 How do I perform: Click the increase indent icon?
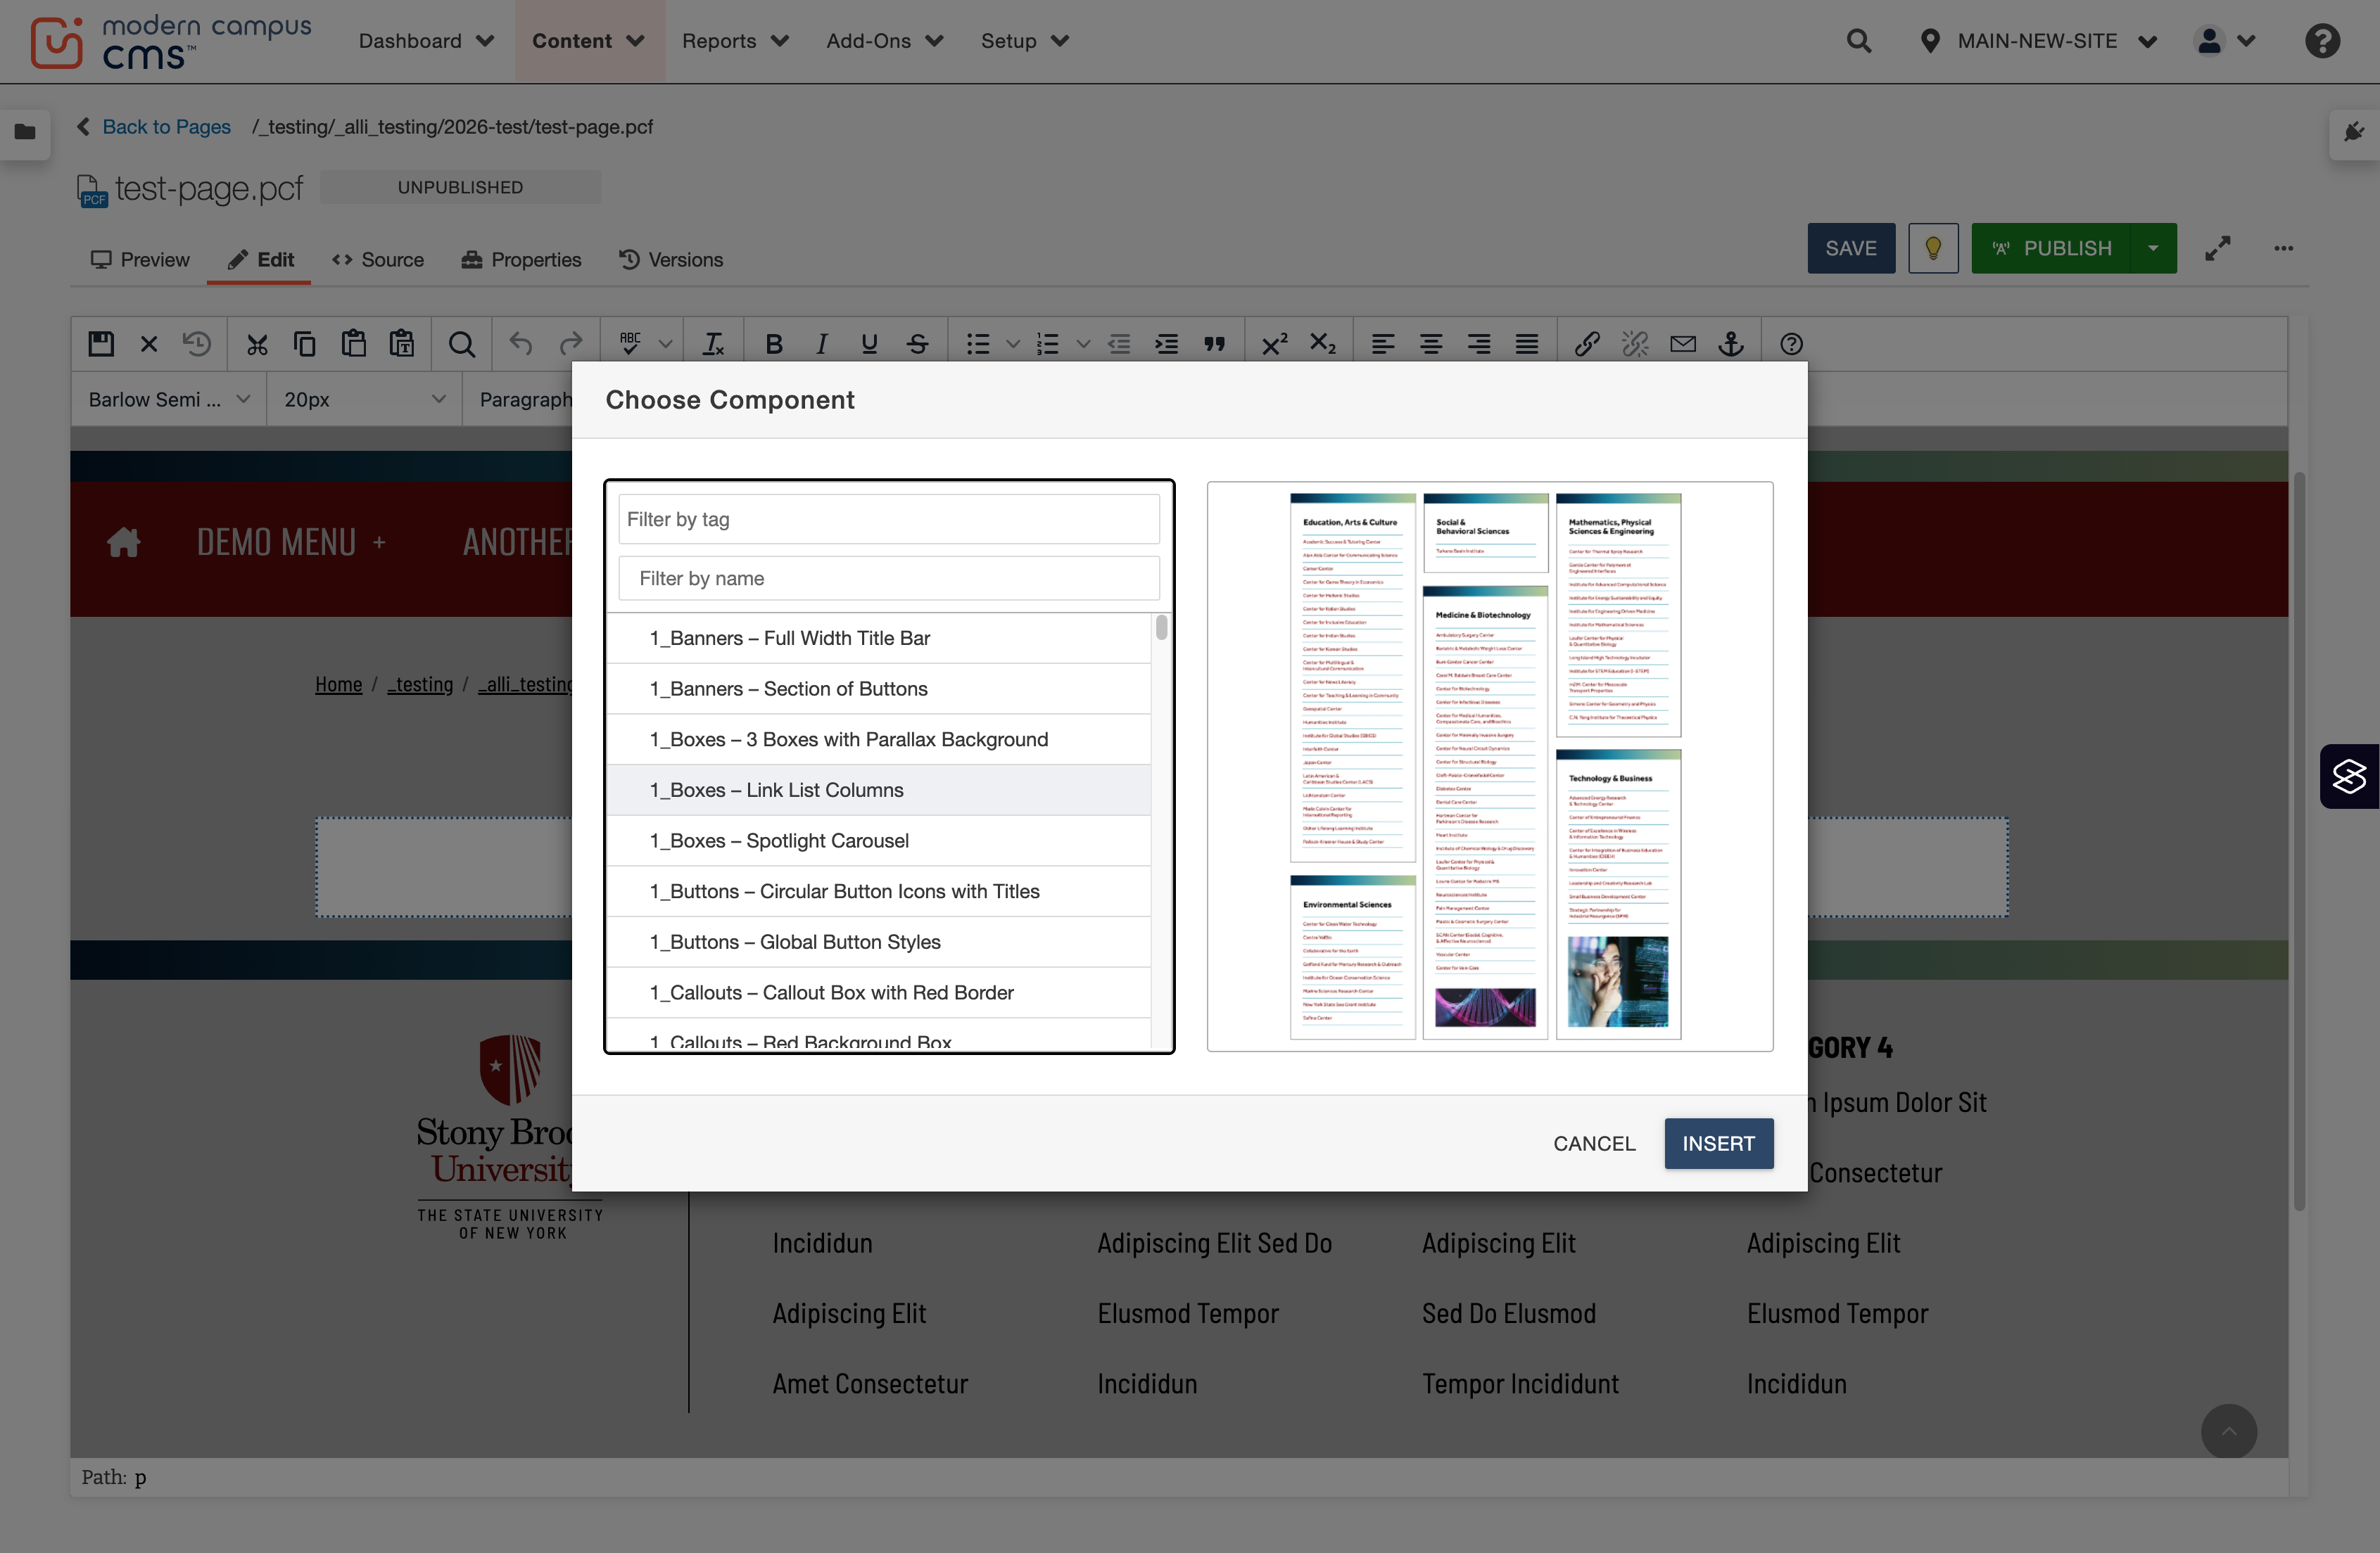[x=1167, y=344]
